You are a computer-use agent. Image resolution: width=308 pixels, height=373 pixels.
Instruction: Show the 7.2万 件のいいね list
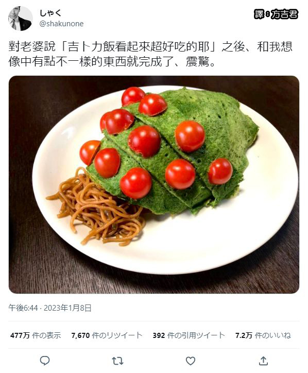click(x=263, y=335)
